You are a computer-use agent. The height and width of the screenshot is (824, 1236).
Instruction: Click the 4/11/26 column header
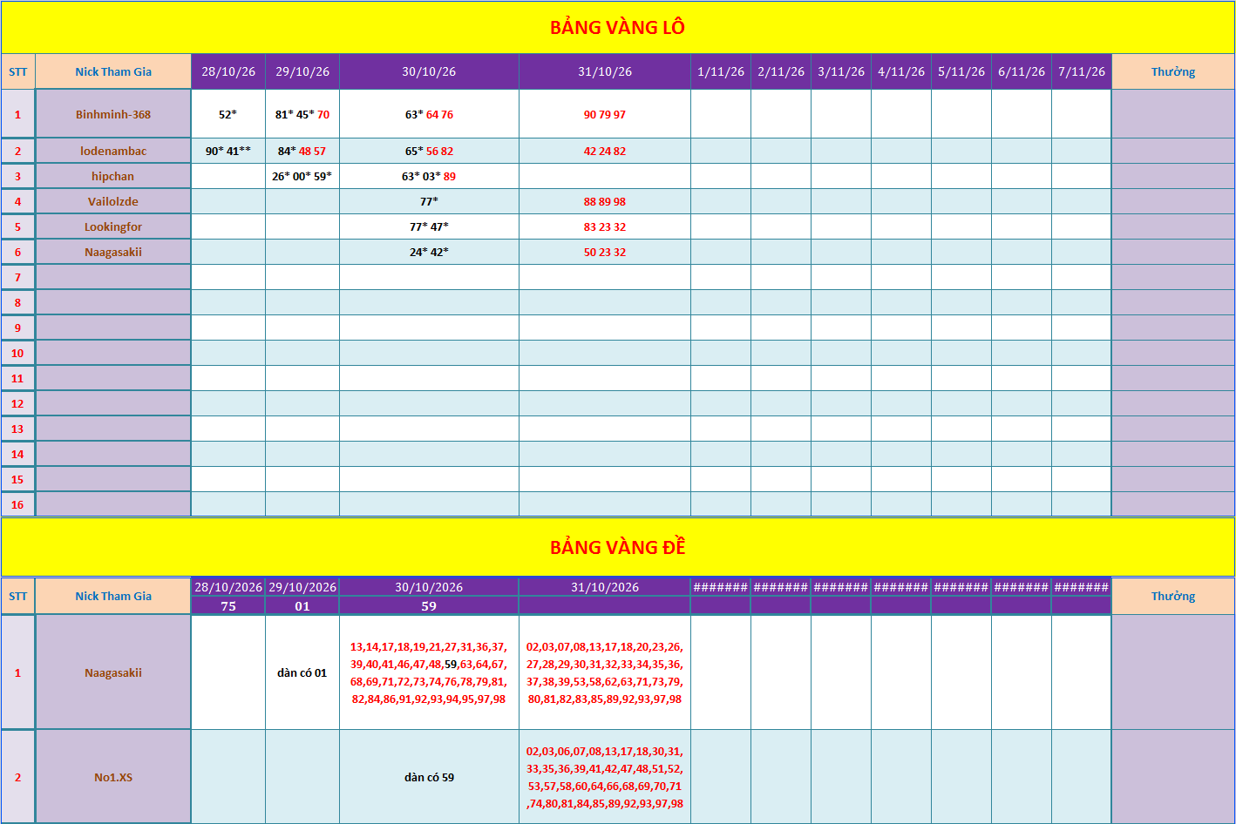pyautogui.click(x=901, y=71)
